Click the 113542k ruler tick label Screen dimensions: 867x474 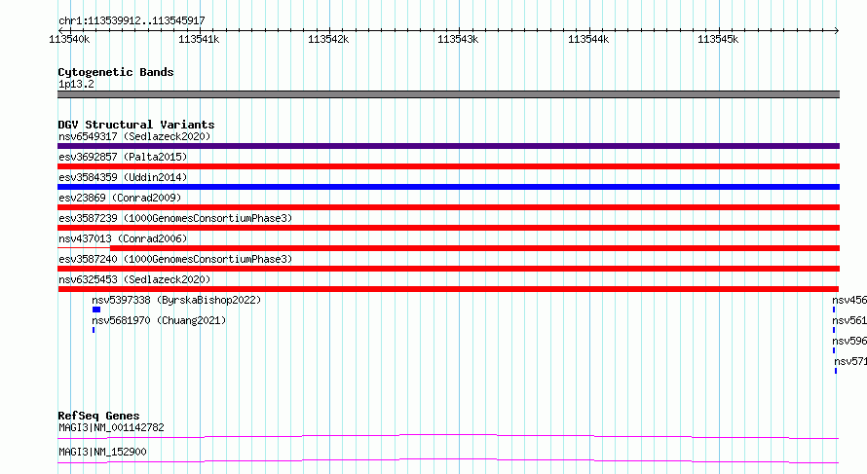tap(328, 39)
